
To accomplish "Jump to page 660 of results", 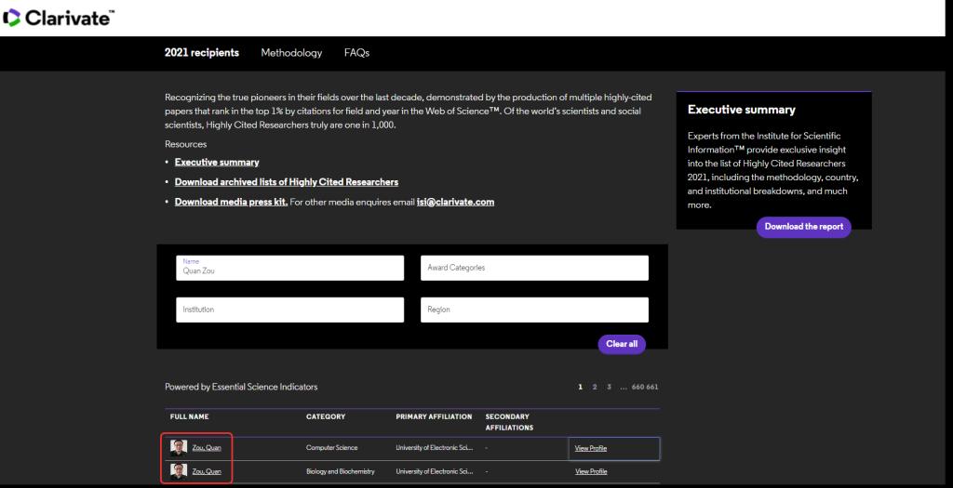I will point(638,388).
